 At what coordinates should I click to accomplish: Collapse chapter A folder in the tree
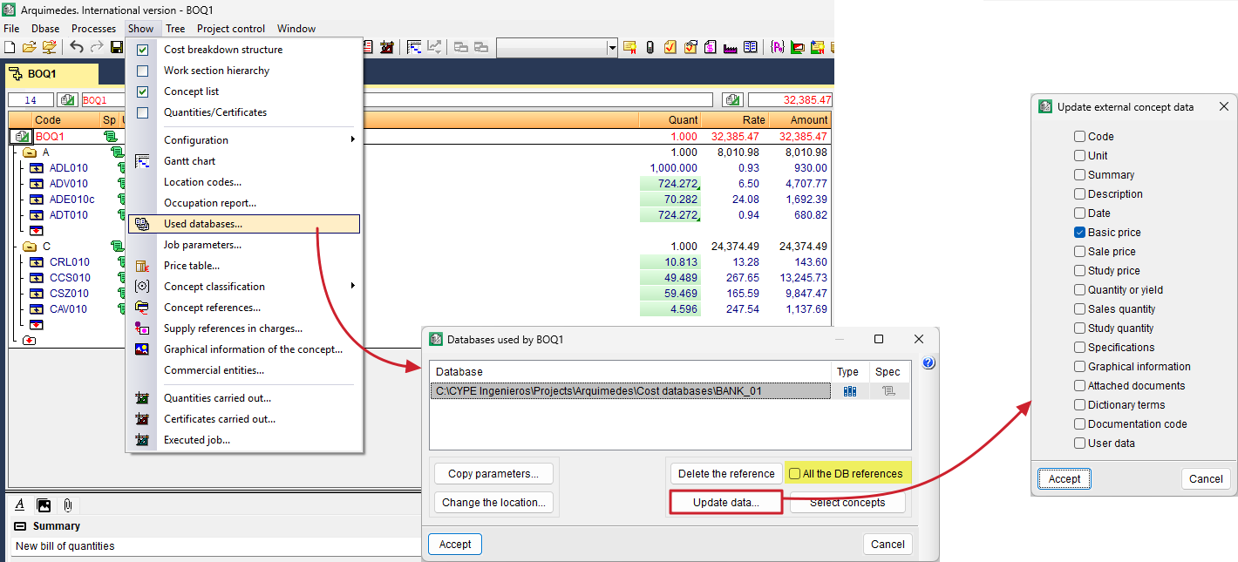tap(29, 152)
